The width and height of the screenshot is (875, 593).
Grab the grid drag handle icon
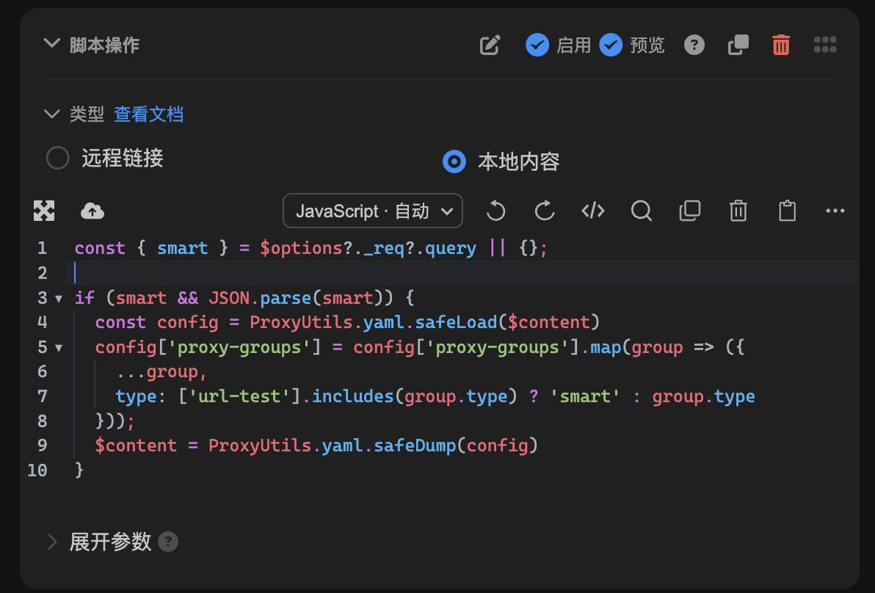coord(825,45)
